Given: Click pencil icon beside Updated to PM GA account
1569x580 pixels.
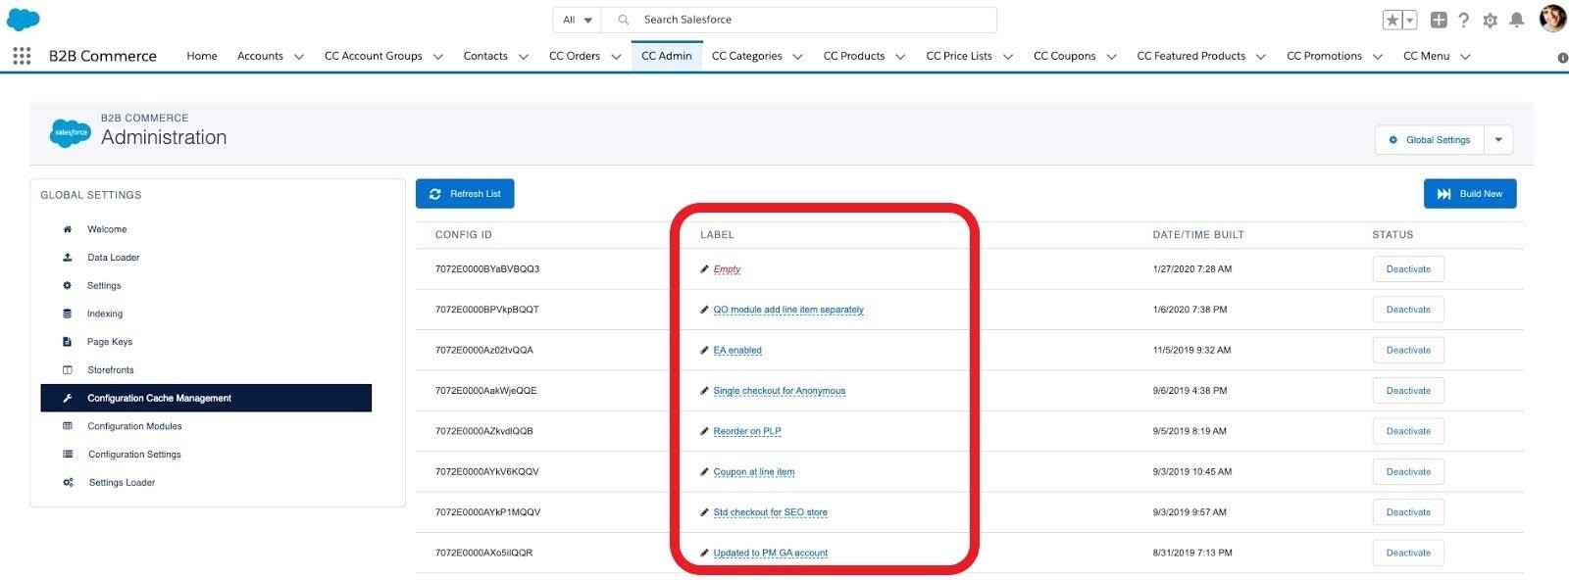Looking at the screenshot, I should (704, 553).
